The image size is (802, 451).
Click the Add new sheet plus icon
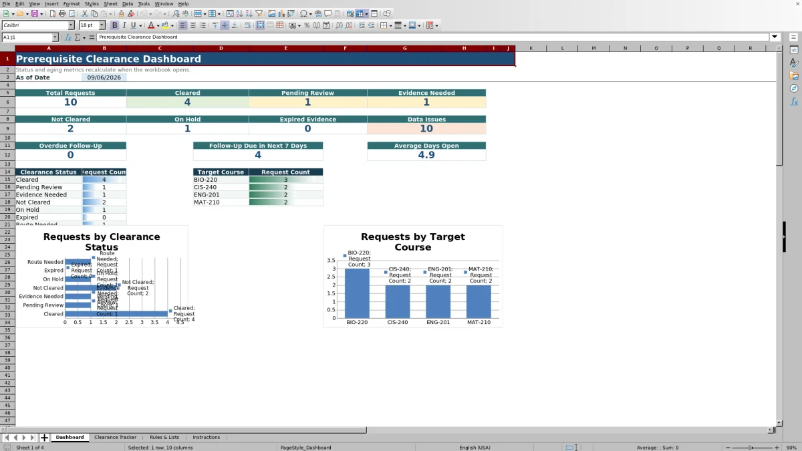pyautogui.click(x=44, y=438)
